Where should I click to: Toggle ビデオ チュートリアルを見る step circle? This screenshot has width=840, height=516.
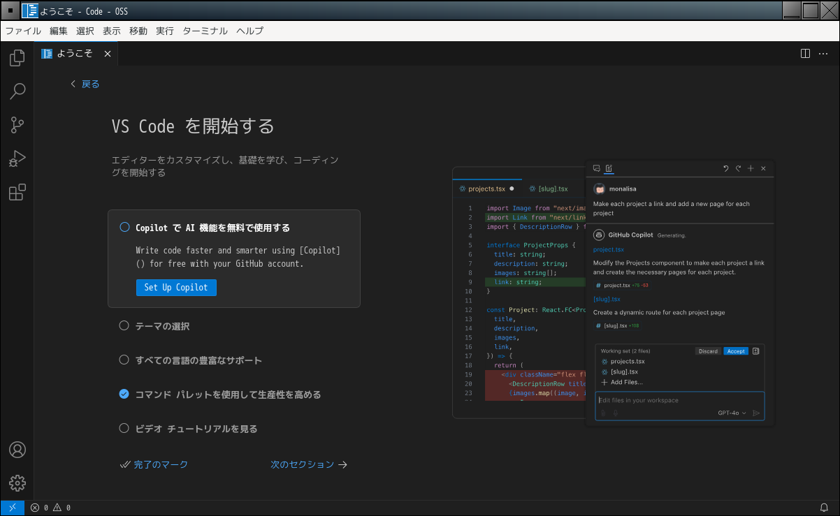coord(124,428)
